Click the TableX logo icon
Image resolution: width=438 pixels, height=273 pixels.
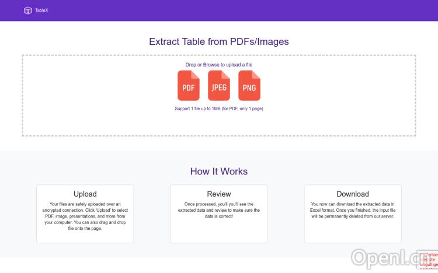[x=27, y=10]
